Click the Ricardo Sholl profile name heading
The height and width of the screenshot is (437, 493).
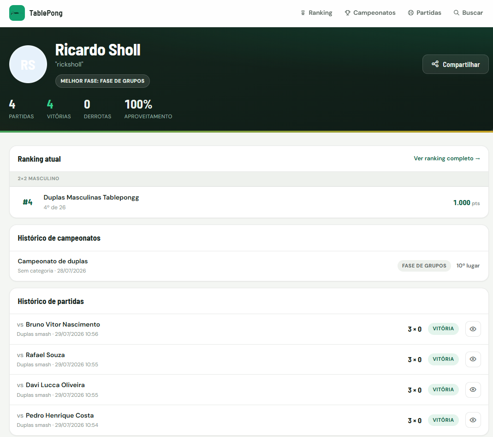pos(98,50)
